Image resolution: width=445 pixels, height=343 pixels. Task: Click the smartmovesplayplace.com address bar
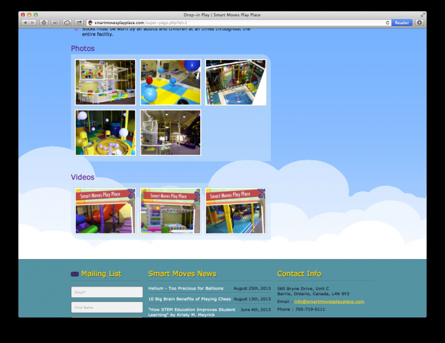click(236, 22)
